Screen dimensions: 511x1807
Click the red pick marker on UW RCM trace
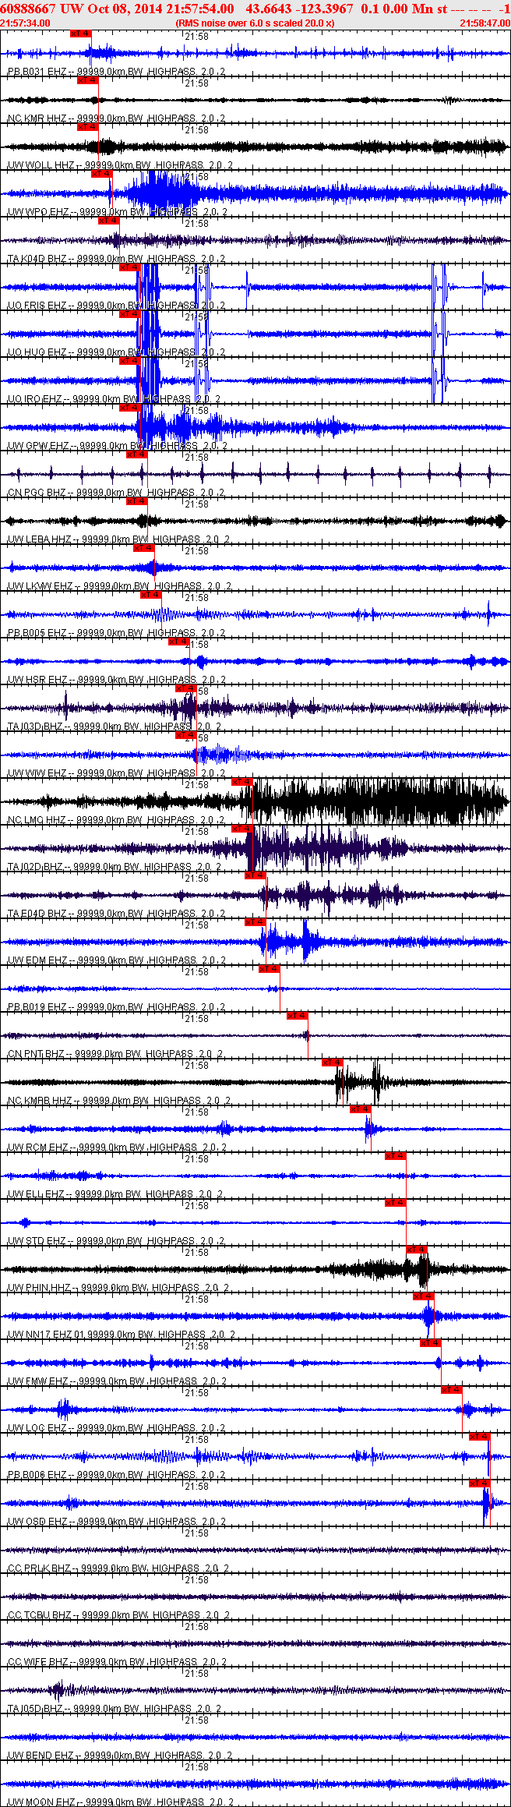(361, 1109)
